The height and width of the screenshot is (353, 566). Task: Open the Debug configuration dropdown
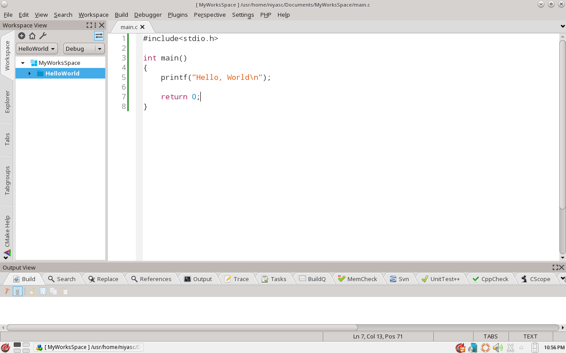pyautogui.click(x=99, y=49)
